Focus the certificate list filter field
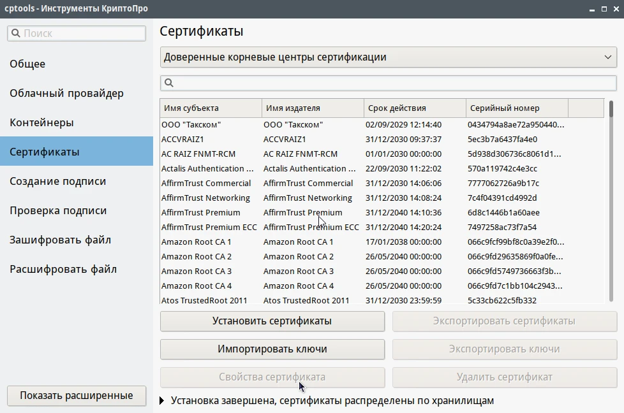Image resolution: width=624 pixels, height=413 pixels. (389, 83)
